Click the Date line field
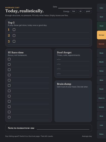 [x=75, y=7]
